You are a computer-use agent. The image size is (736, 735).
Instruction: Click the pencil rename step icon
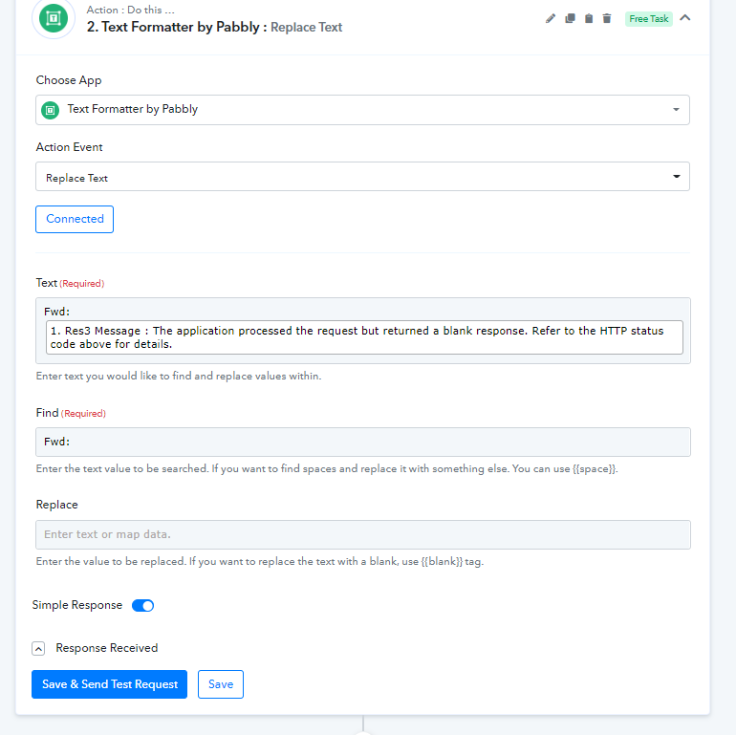(551, 19)
